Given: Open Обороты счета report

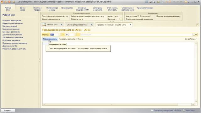Looking at the screenshot, I should 77,19.
